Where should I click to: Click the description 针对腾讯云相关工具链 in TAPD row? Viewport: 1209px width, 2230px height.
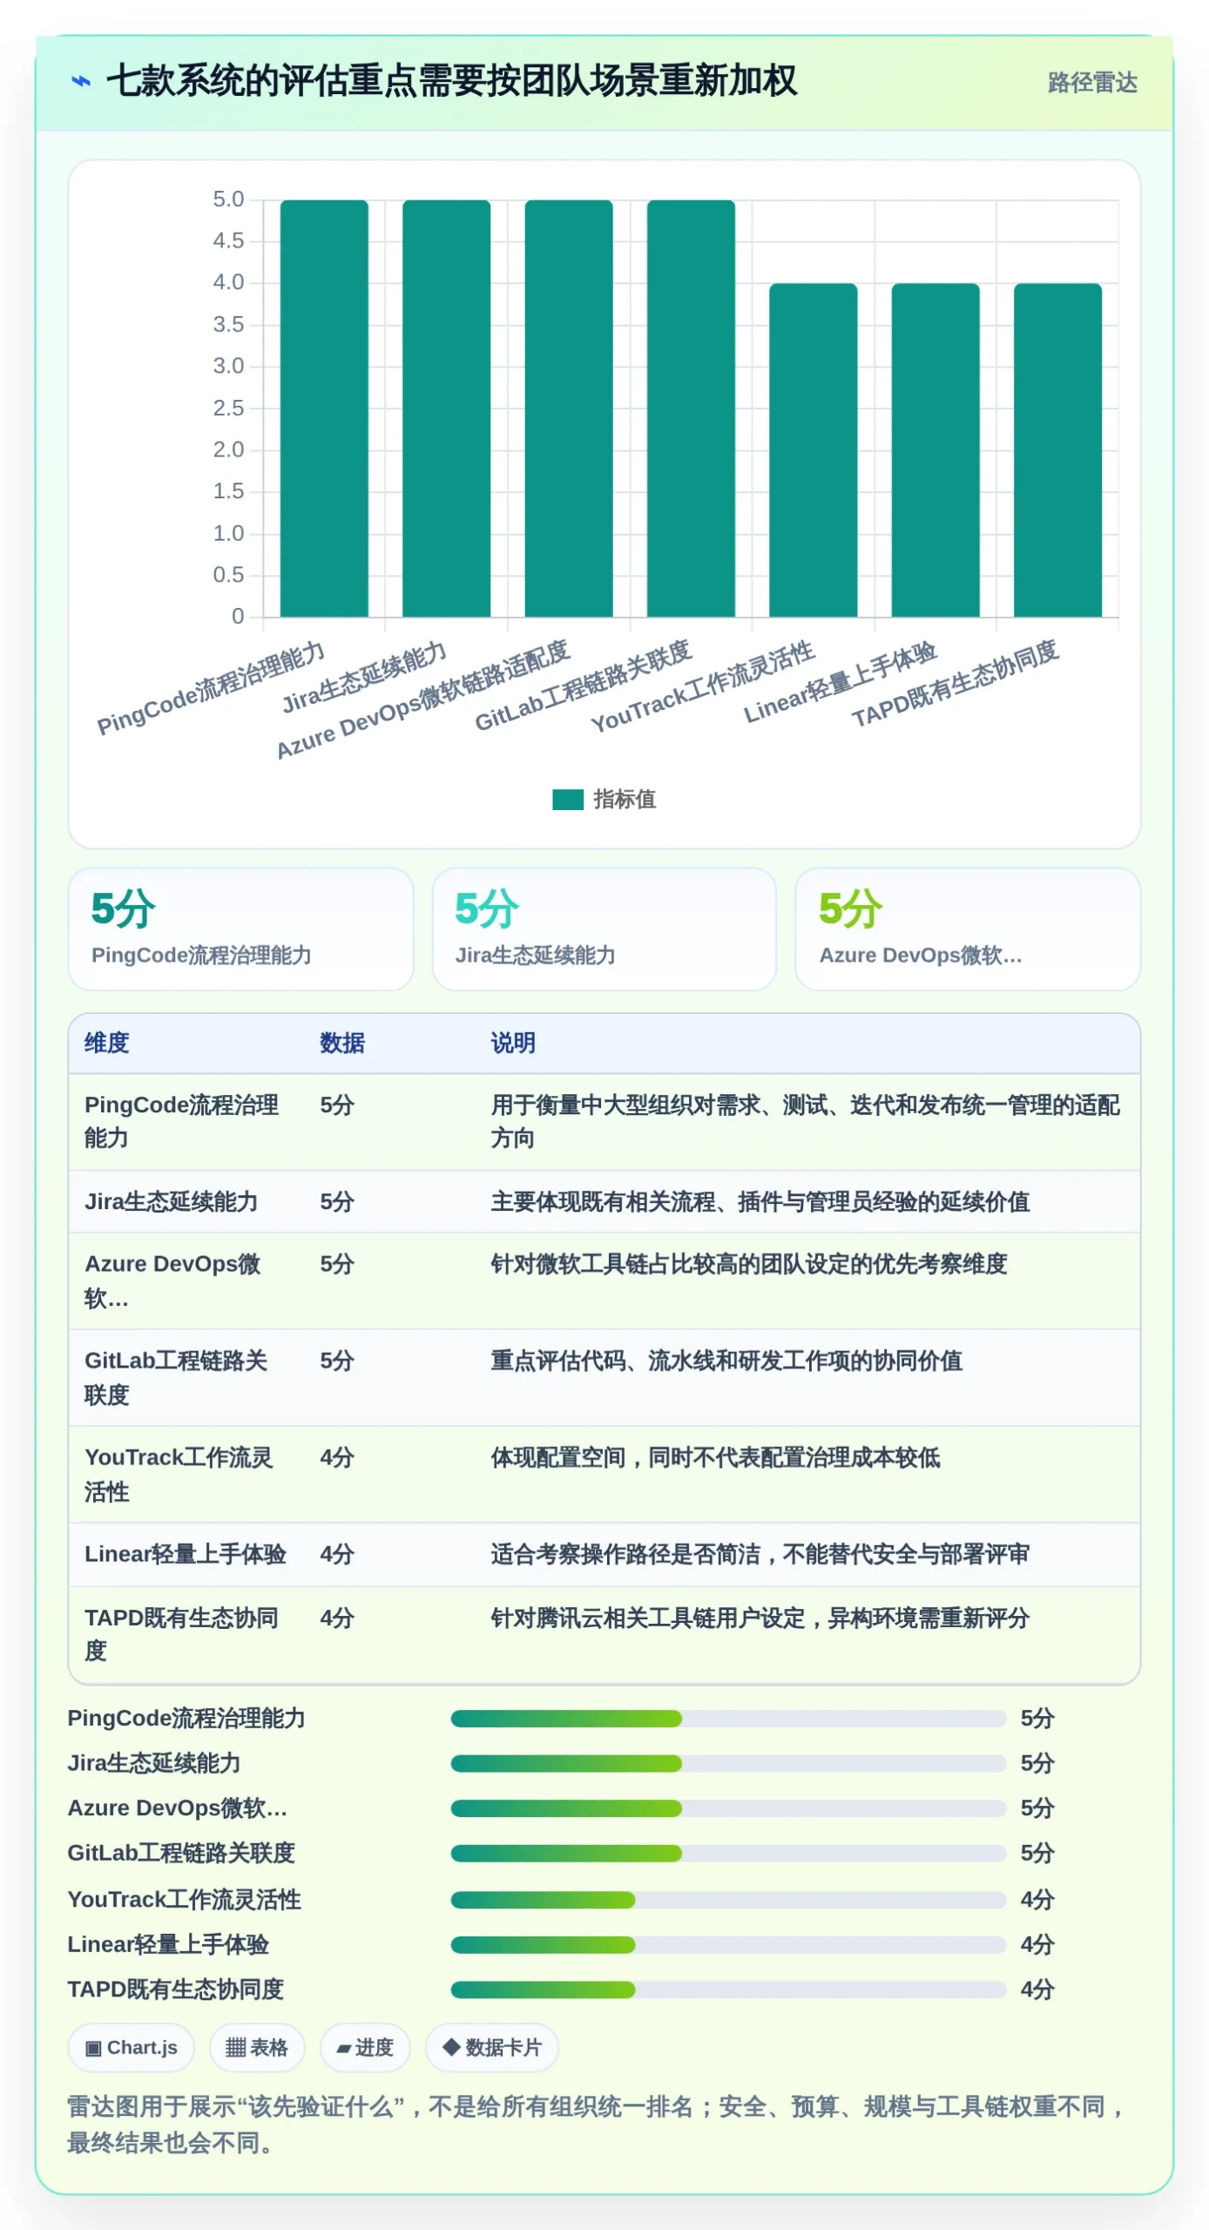click(x=760, y=1618)
